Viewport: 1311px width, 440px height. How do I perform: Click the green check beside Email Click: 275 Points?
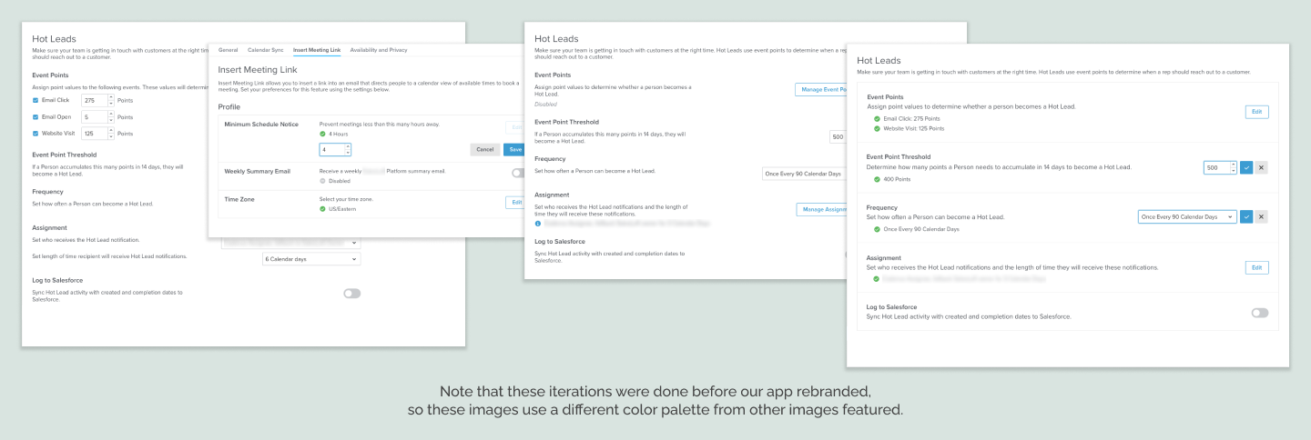877,118
